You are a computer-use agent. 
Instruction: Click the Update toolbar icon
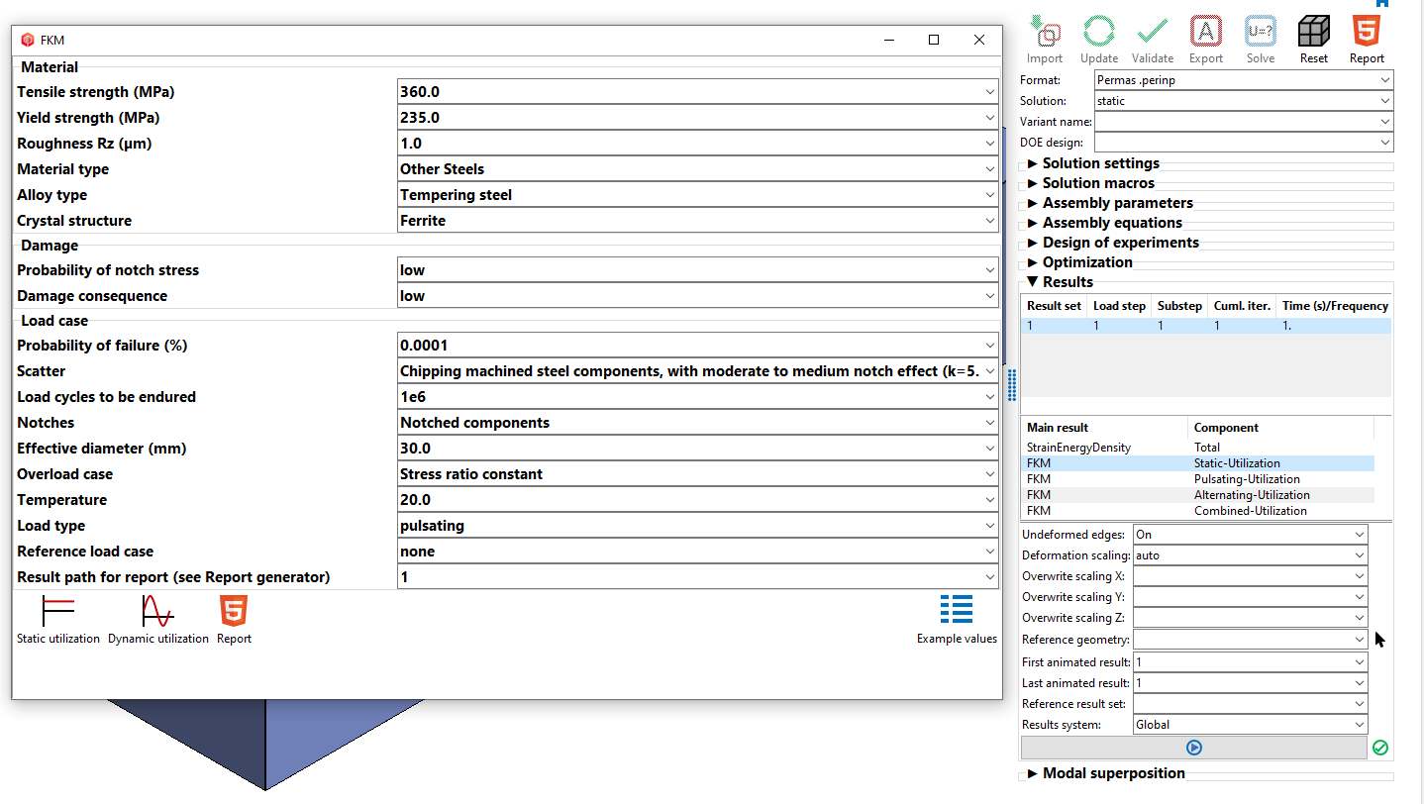[1099, 32]
